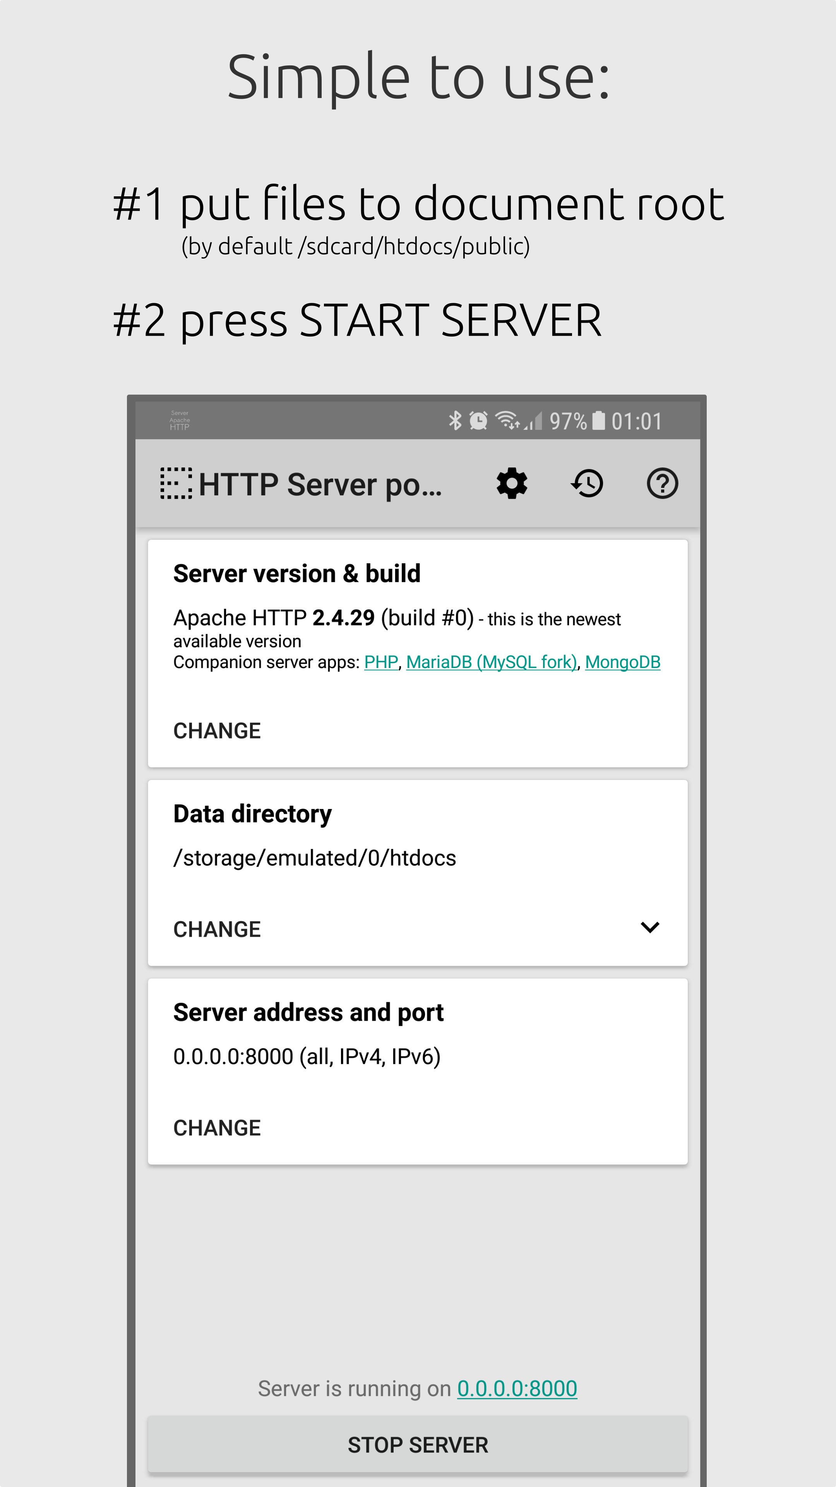Click CHANGE under Server version & build

pos(217,731)
